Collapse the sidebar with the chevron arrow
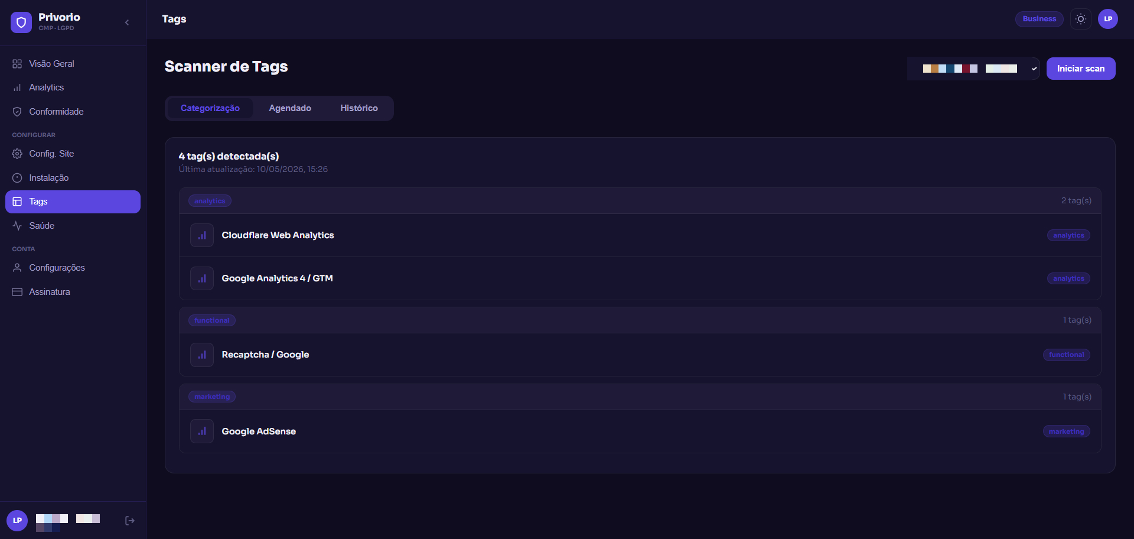1134x539 pixels. tap(127, 22)
